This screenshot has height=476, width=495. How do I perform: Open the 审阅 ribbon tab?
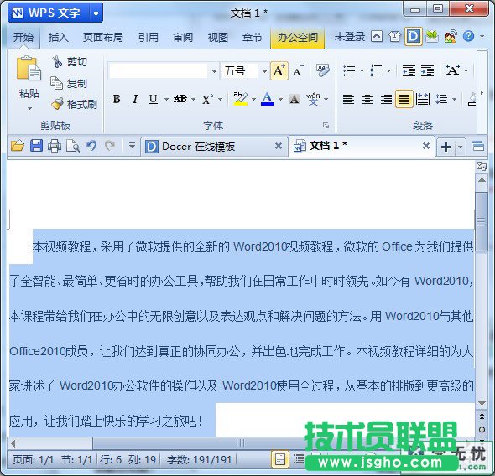[x=183, y=38]
